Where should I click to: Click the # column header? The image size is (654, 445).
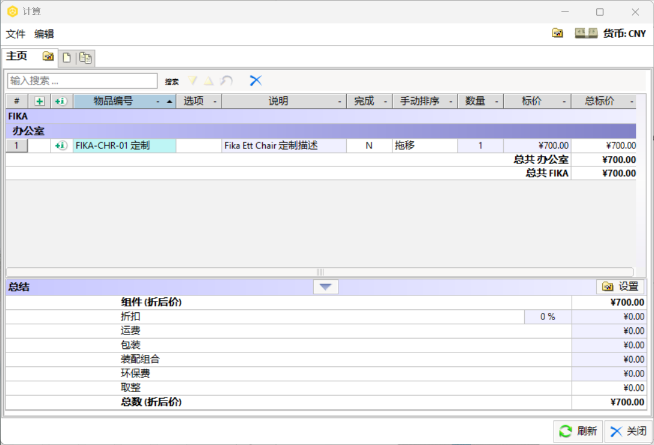coord(17,101)
